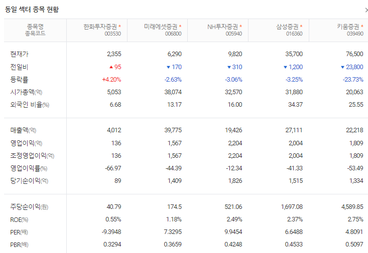Click the -2.63% change rate

[x=173, y=80]
